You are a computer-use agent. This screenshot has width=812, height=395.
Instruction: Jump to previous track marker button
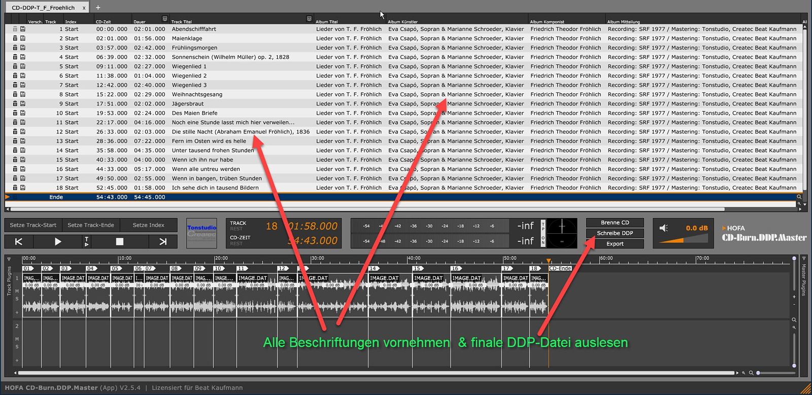(x=19, y=242)
